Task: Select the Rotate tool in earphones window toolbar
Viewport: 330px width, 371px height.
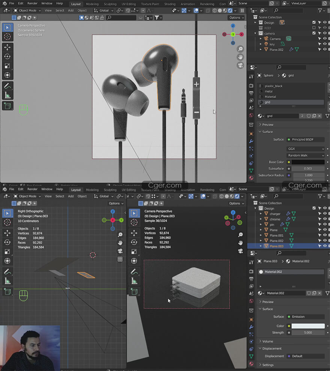Action: 7,57
